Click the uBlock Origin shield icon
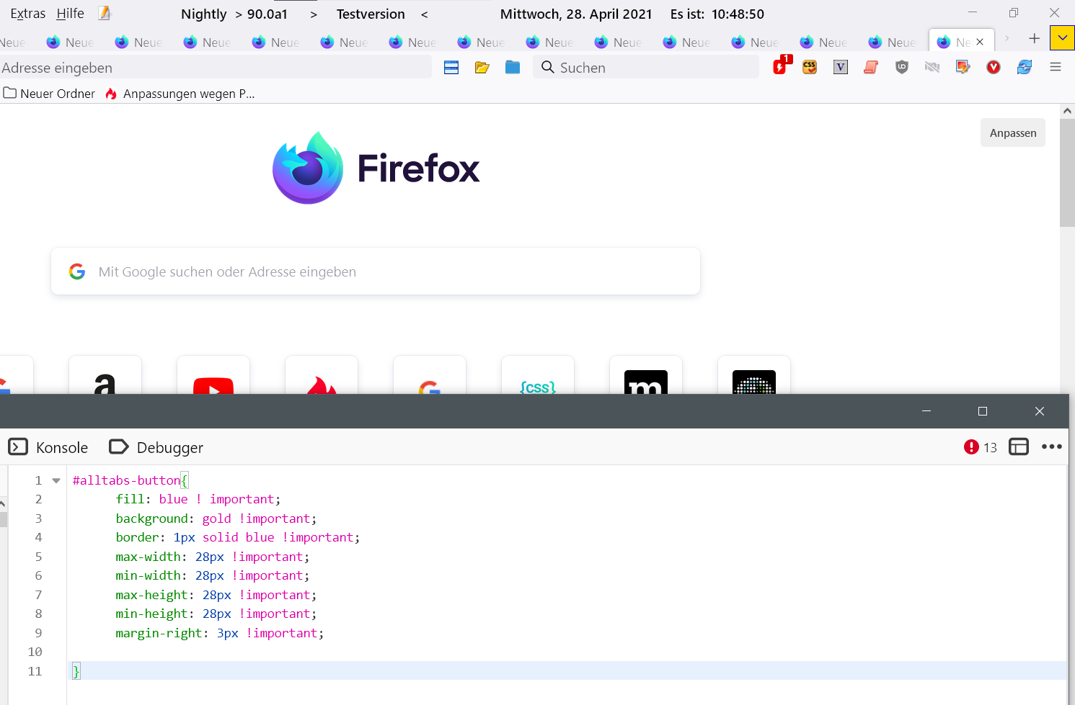 [901, 67]
